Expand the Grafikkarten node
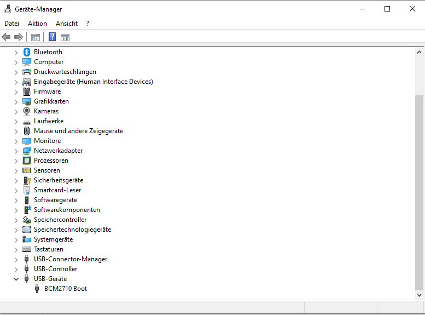The width and height of the screenshot is (425, 315). (x=16, y=102)
